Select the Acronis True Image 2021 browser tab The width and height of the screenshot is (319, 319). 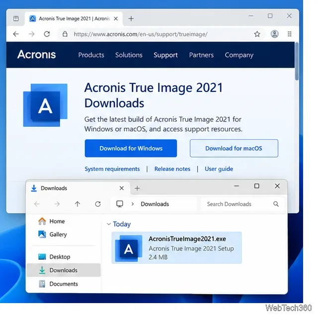[x=74, y=19]
